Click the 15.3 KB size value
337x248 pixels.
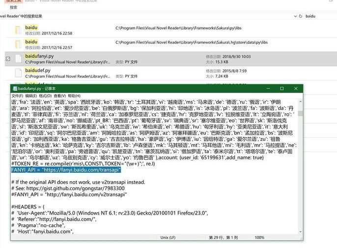[x=222, y=62]
